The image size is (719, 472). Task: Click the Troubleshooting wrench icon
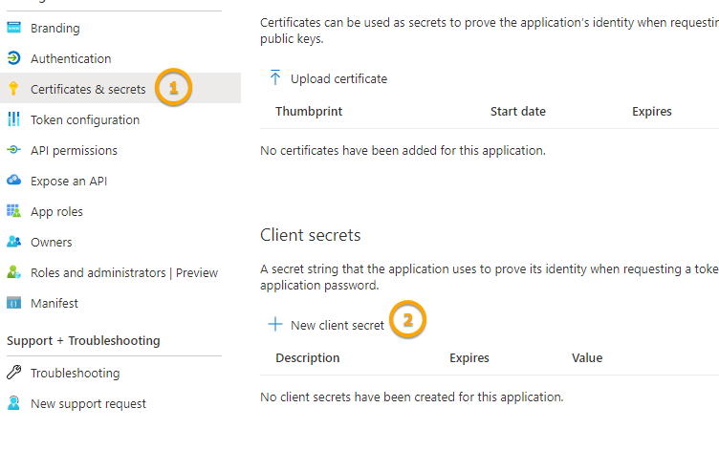coord(13,374)
